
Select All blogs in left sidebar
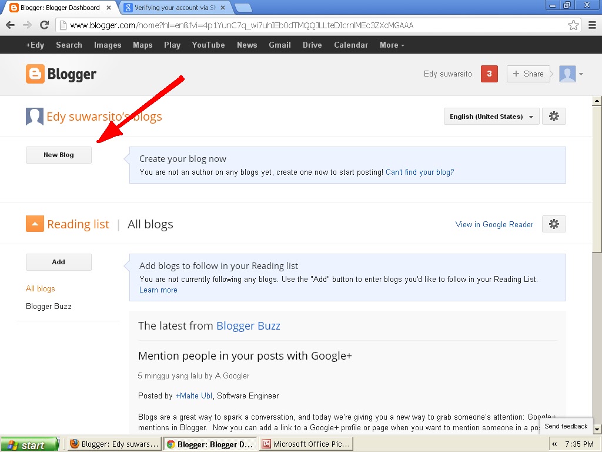41,288
